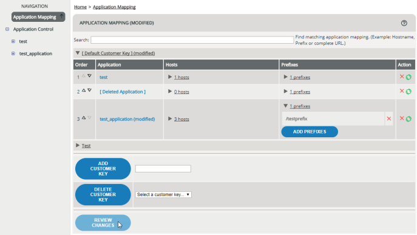Go to Home breadcrumb link

coord(80,7)
